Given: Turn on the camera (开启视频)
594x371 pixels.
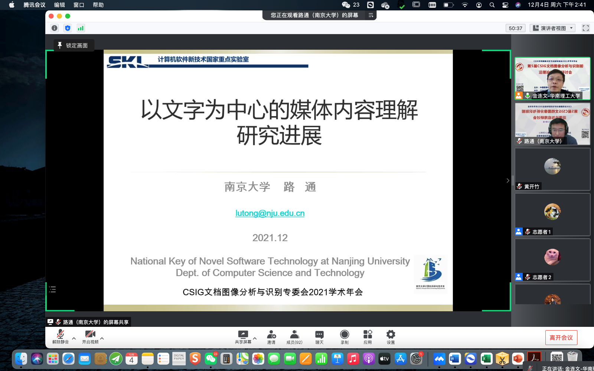Looking at the screenshot, I should point(90,337).
